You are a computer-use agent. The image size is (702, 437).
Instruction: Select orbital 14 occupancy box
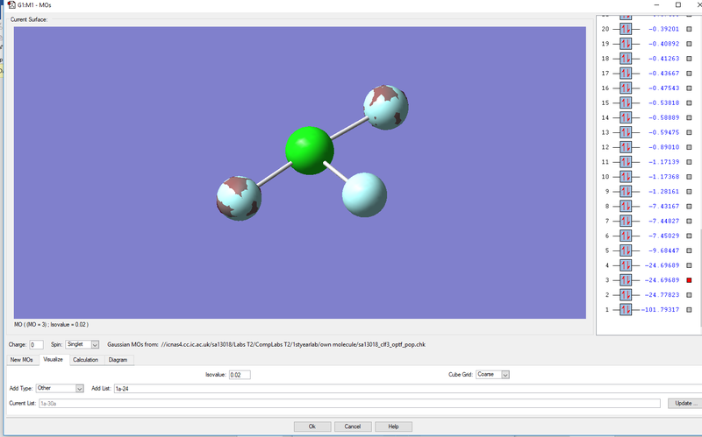coord(626,117)
